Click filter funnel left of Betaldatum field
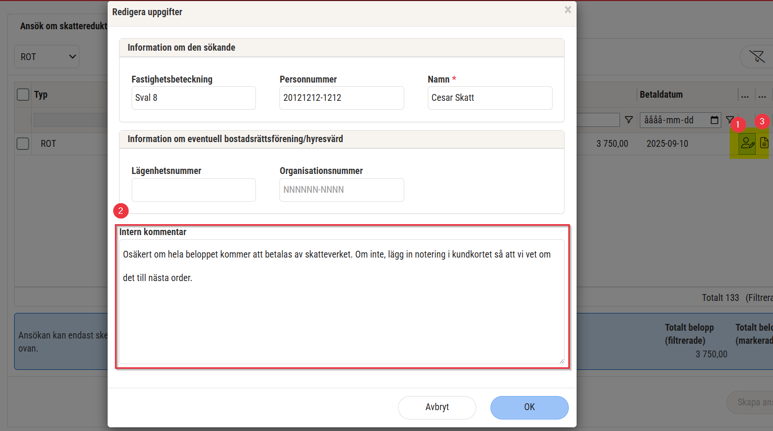773x431 pixels. (x=629, y=120)
